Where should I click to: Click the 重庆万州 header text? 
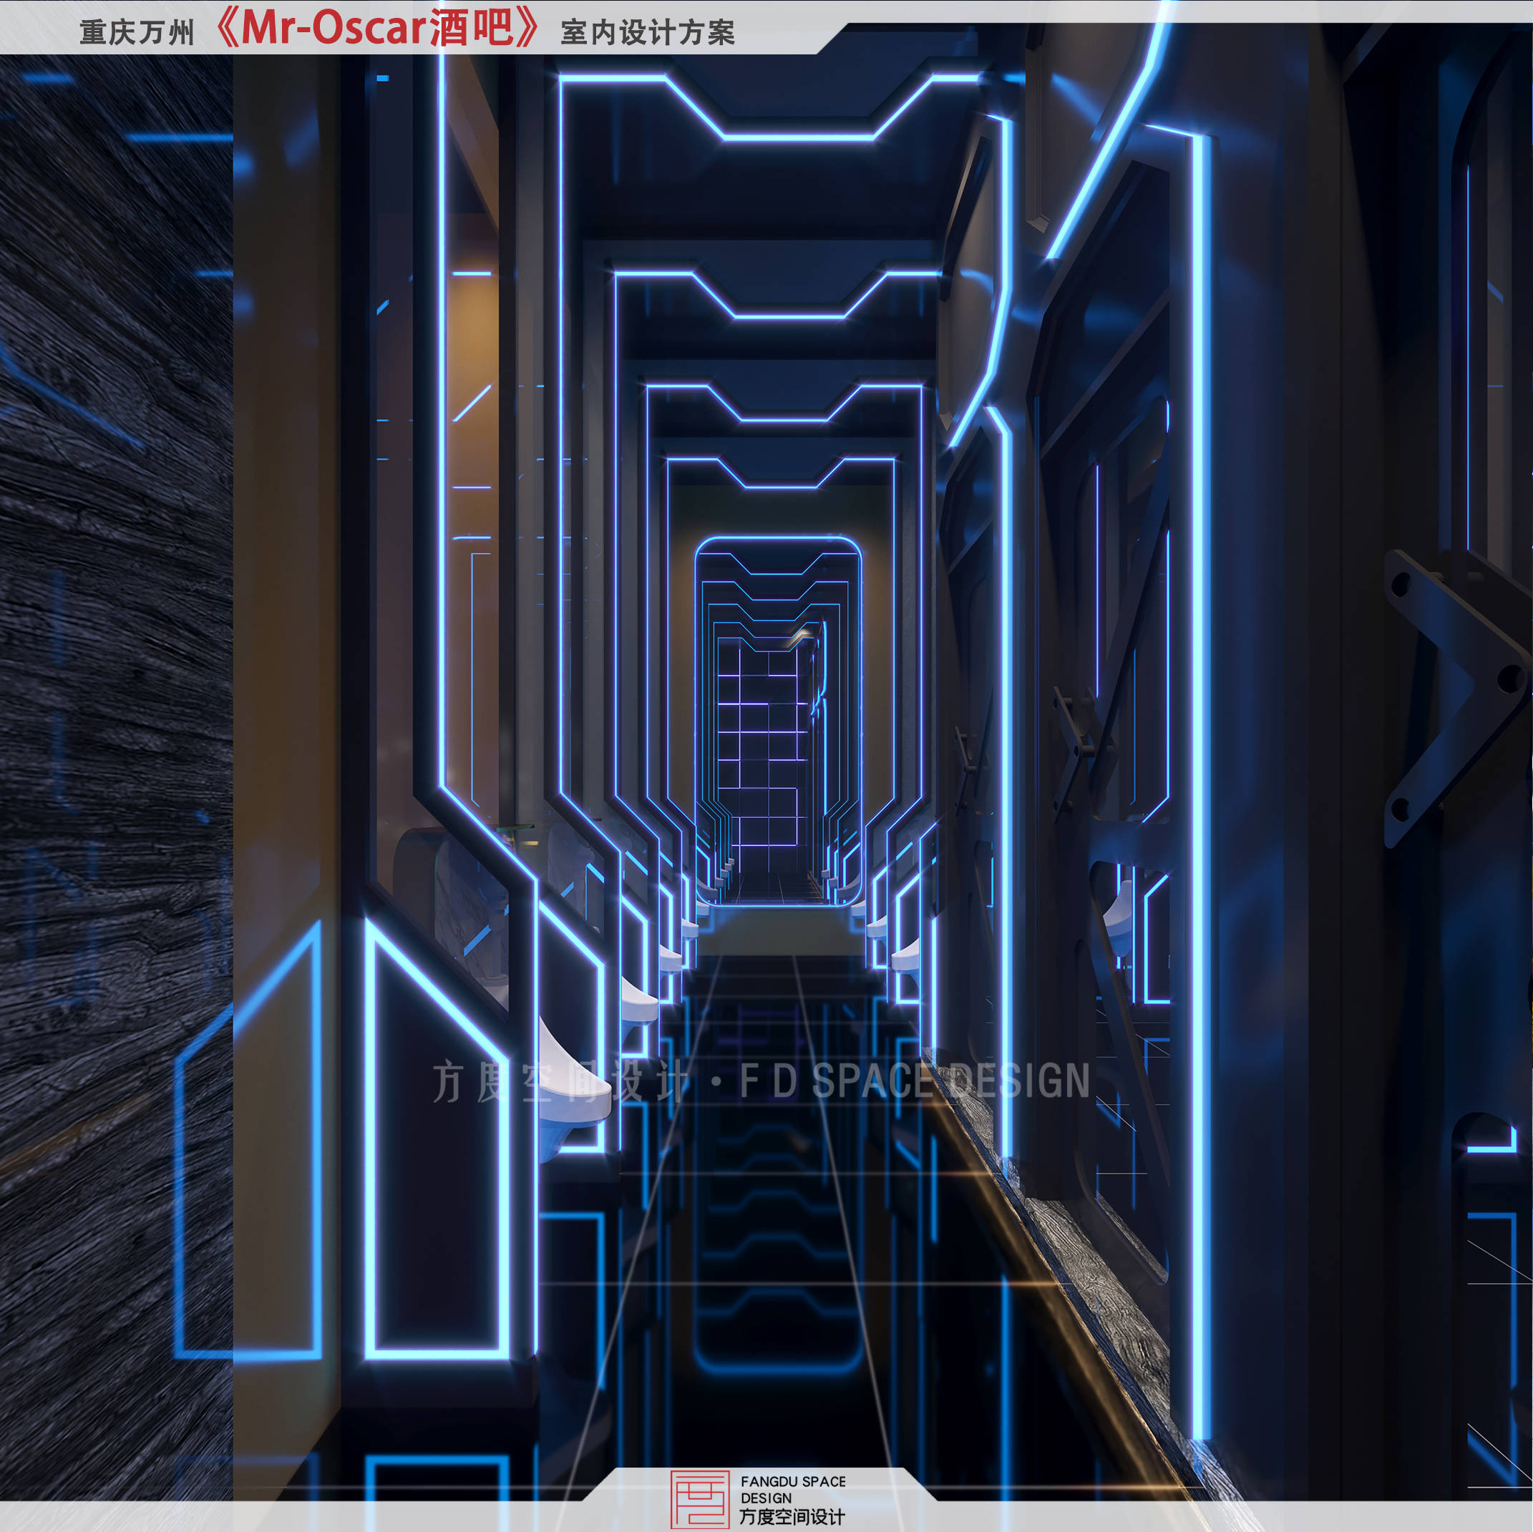tap(137, 32)
